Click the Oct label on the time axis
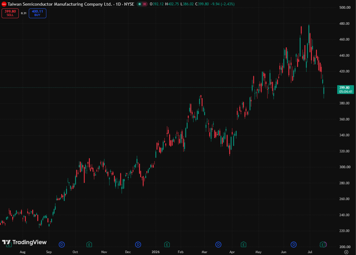356x255 pixels. pos(75,252)
